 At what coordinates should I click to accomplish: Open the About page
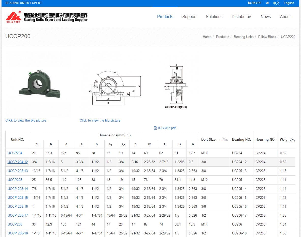pos(285,17)
